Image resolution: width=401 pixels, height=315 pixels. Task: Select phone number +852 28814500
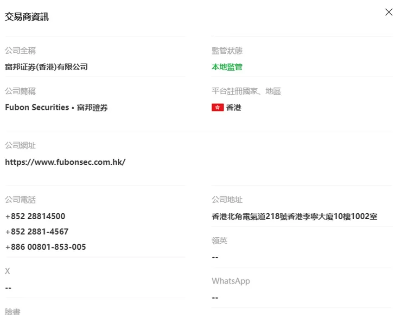35,216
